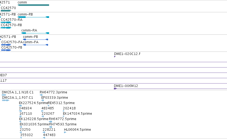Image resolution: width=227 pixels, height=139 pixels.
Task: Click the RH64772.5prime label text
Action: point(62,119)
